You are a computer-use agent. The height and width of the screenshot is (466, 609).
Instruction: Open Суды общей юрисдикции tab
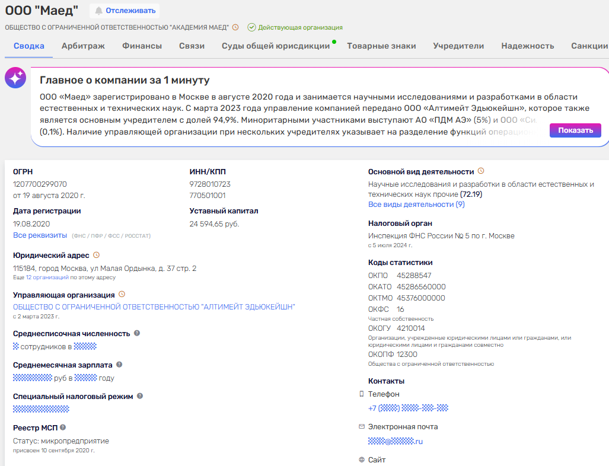(x=276, y=46)
